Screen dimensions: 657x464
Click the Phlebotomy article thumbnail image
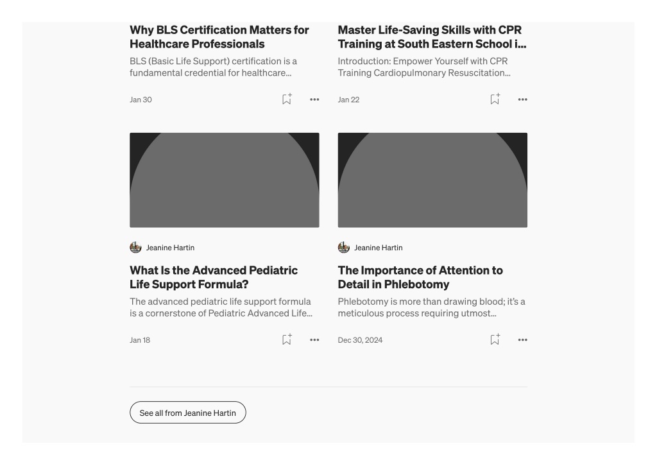click(x=433, y=180)
